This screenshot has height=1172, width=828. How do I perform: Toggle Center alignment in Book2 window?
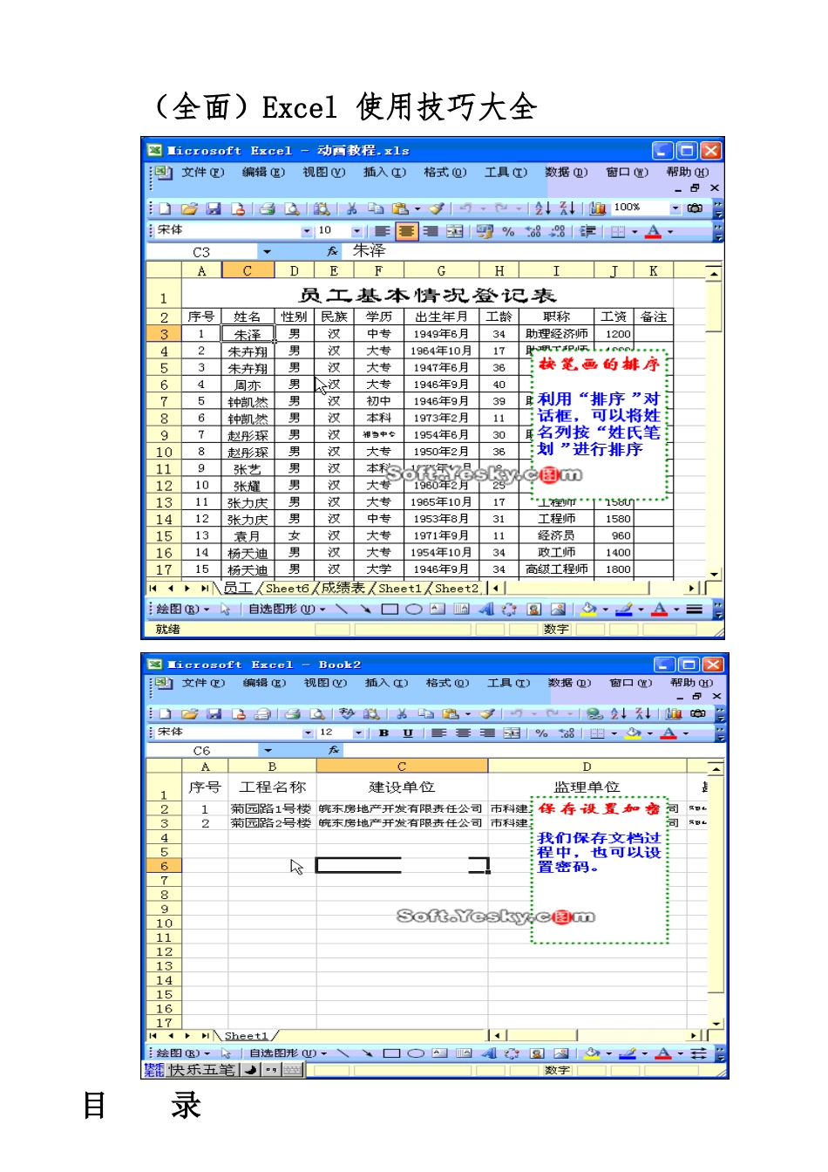coord(463,733)
